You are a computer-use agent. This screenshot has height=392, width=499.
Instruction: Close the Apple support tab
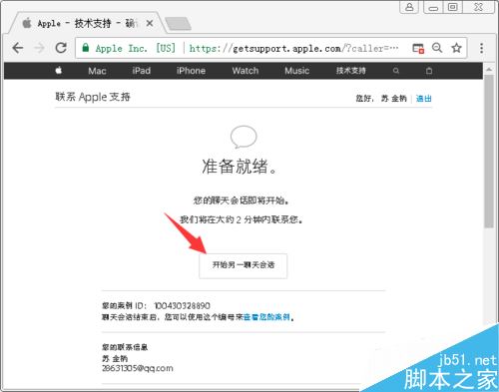(150, 23)
